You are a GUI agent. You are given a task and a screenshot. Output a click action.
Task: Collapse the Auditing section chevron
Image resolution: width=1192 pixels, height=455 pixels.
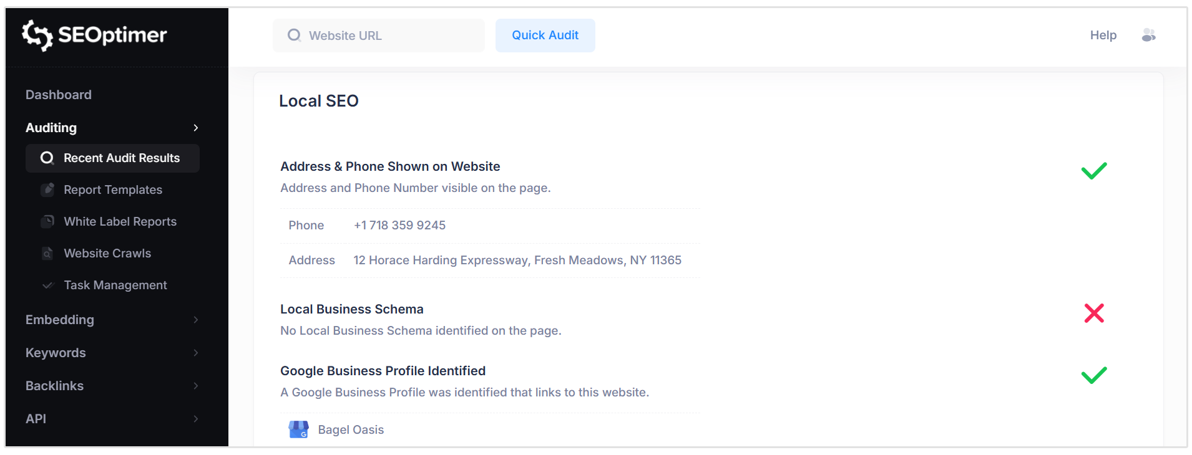(196, 128)
